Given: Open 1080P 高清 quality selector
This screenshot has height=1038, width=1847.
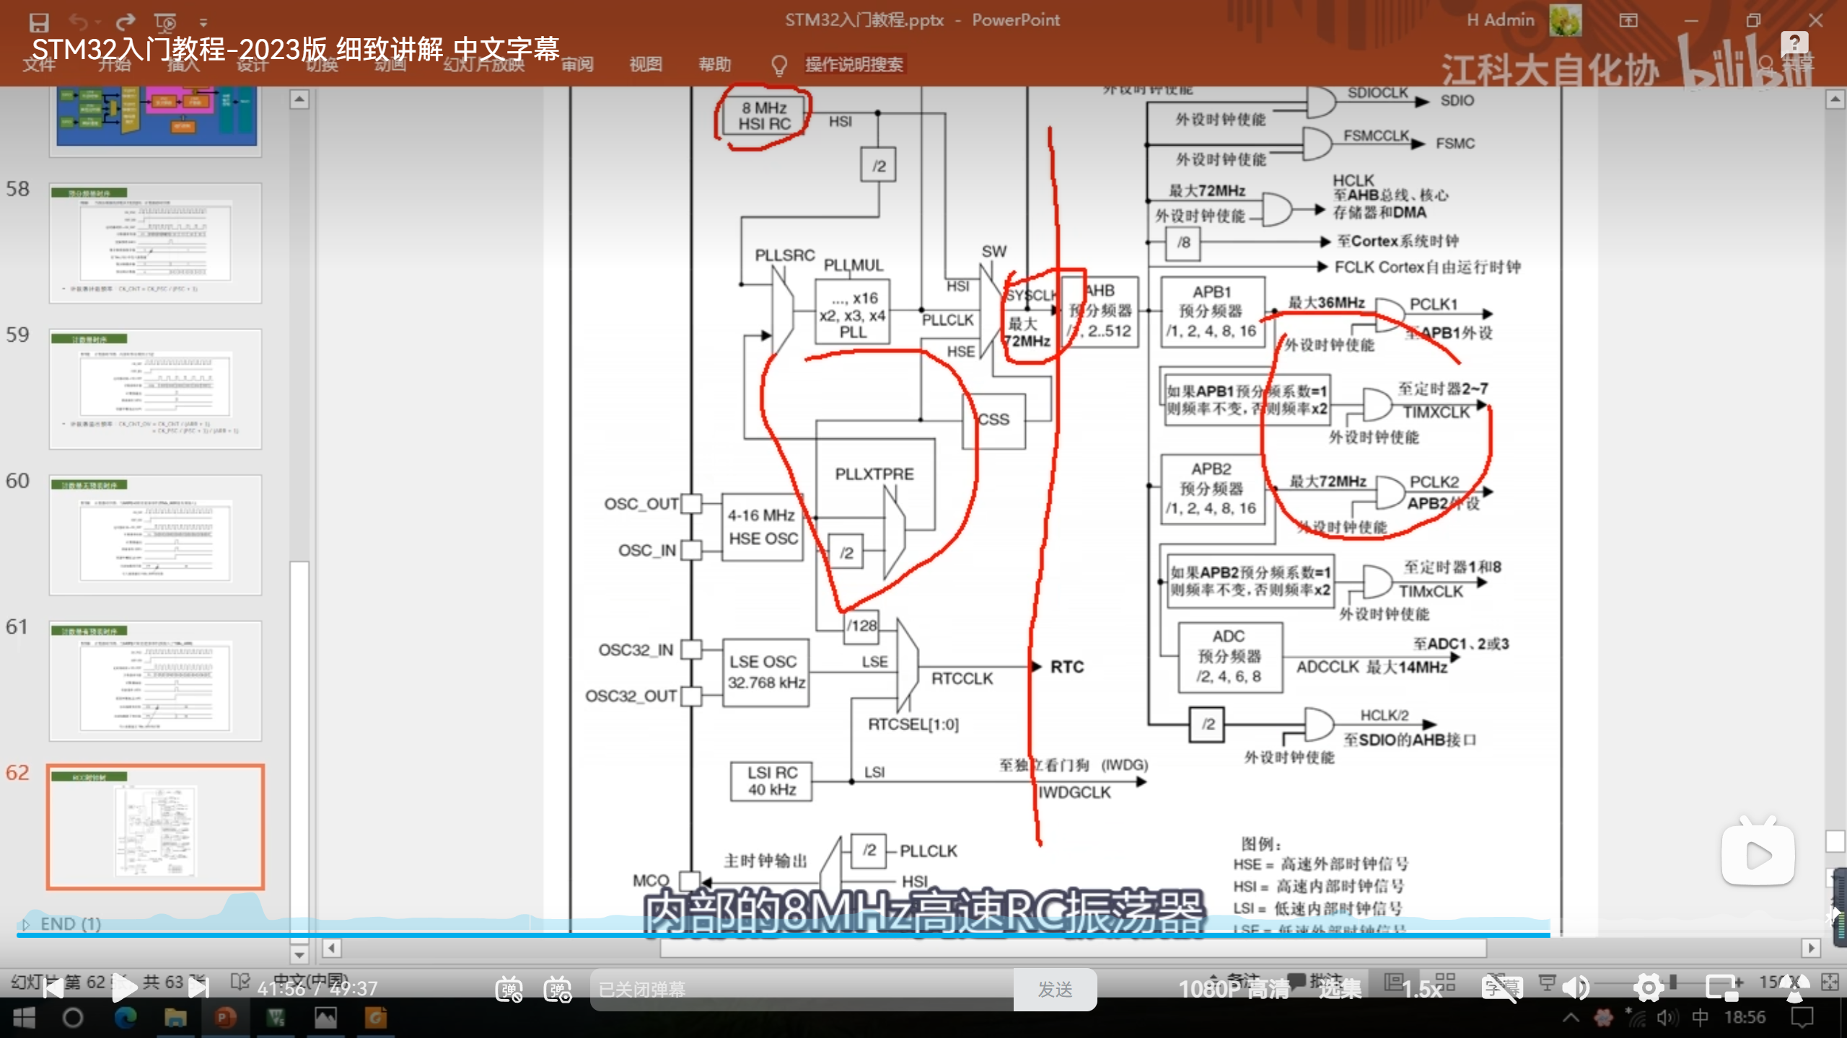Looking at the screenshot, I should click(x=1234, y=989).
